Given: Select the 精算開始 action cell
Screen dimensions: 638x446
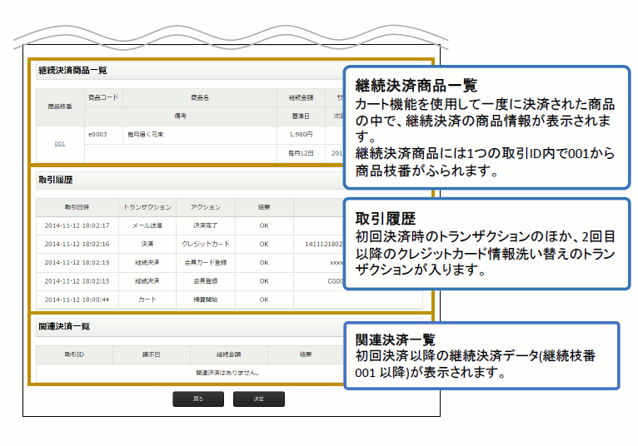Looking at the screenshot, I should [205, 297].
